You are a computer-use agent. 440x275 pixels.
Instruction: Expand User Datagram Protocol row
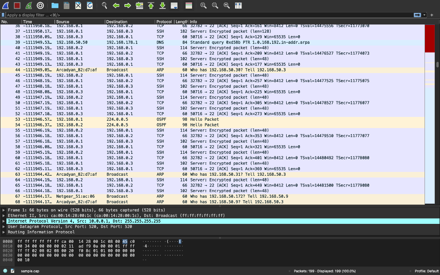3,226
